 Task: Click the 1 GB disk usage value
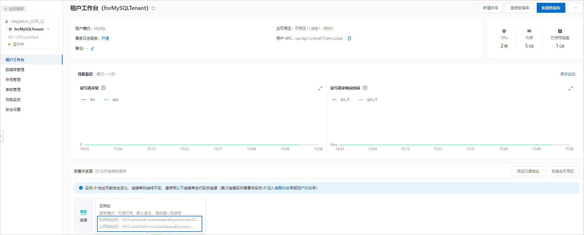[x=560, y=46]
